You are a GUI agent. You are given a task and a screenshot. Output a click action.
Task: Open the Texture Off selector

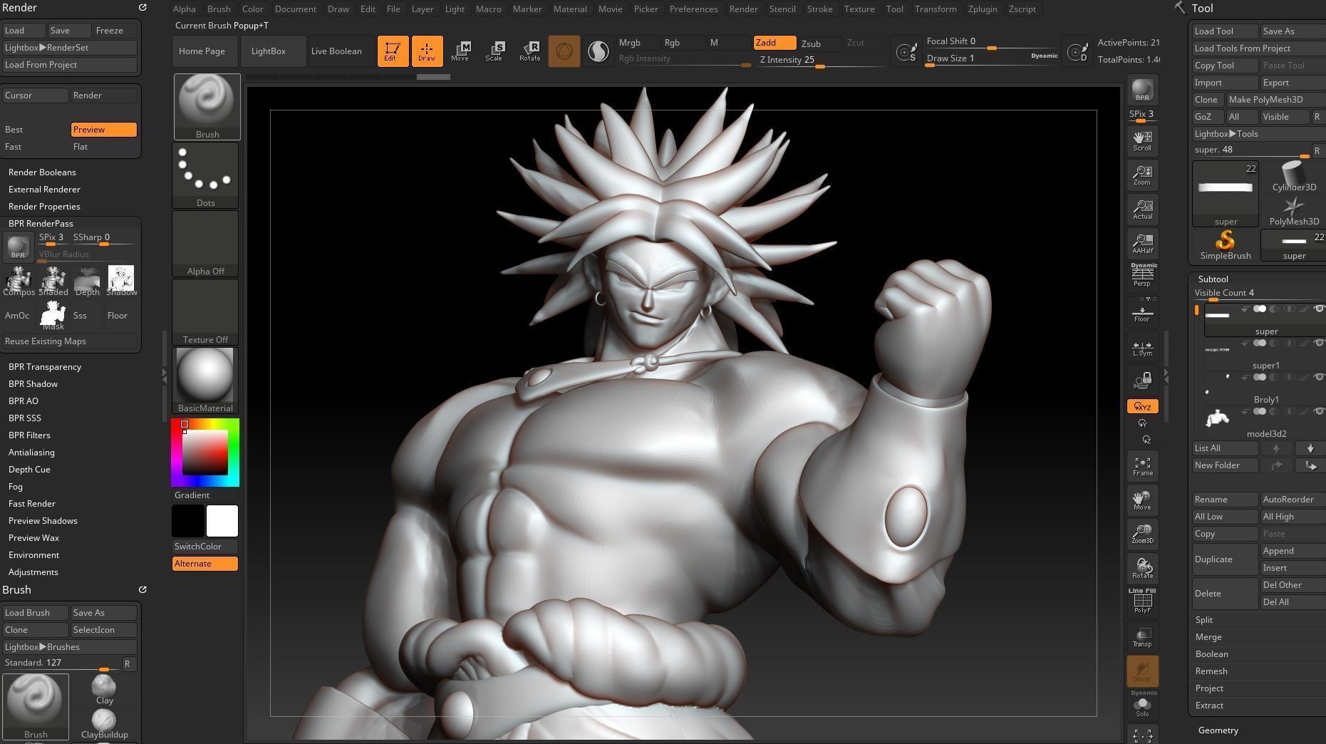pyautogui.click(x=205, y=312)
